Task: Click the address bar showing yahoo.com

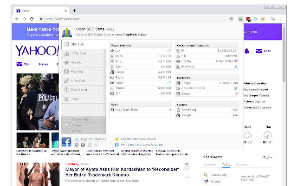Action: click(x=135, y=19)
